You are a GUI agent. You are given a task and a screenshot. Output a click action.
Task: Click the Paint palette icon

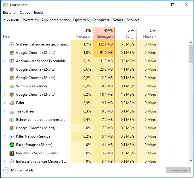[12, 103]
